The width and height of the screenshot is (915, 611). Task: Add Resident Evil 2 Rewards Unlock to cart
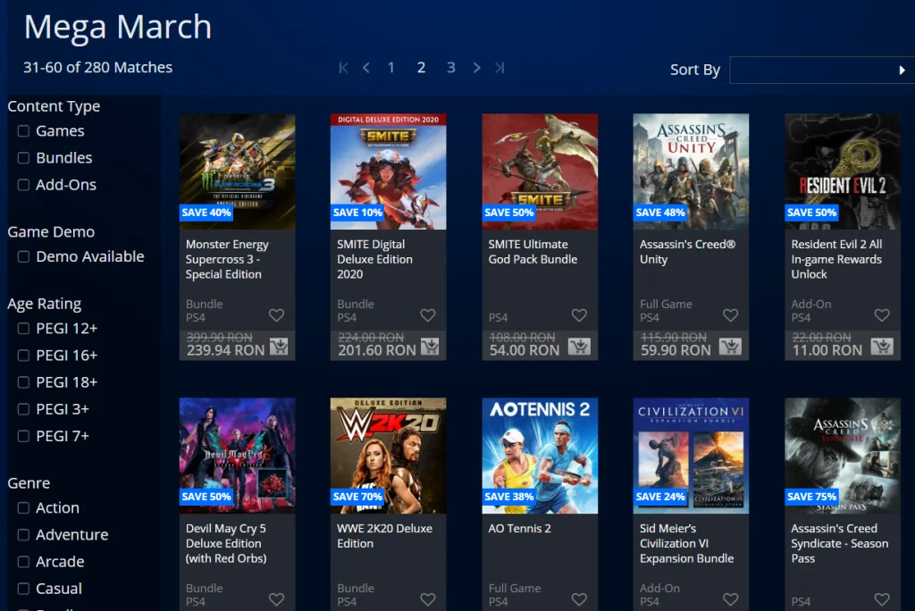882,347
